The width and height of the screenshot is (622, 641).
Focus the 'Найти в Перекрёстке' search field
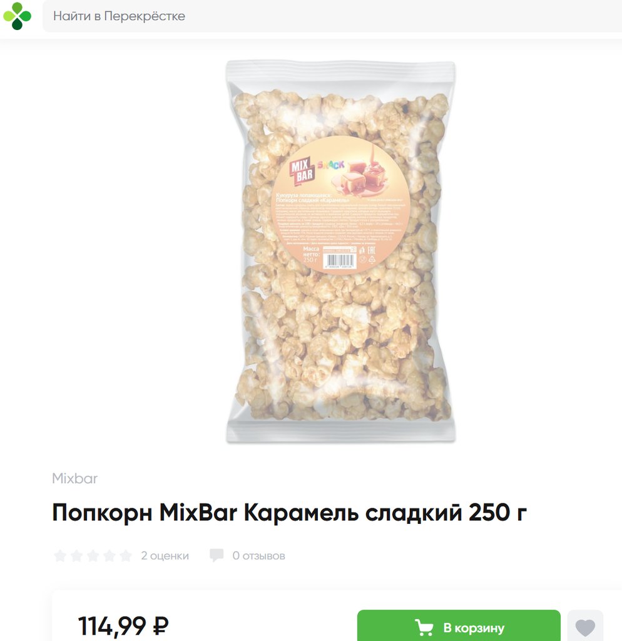pyautogui.click(x=332, y=16)
